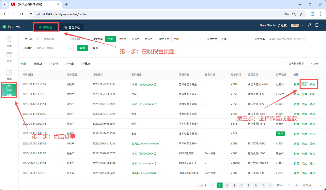
Task: Open the 服务人员 dropdown
Action: point(187,39)
